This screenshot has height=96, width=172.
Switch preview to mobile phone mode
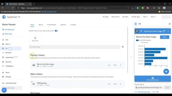pyautogui.click(x=136, y=24)
